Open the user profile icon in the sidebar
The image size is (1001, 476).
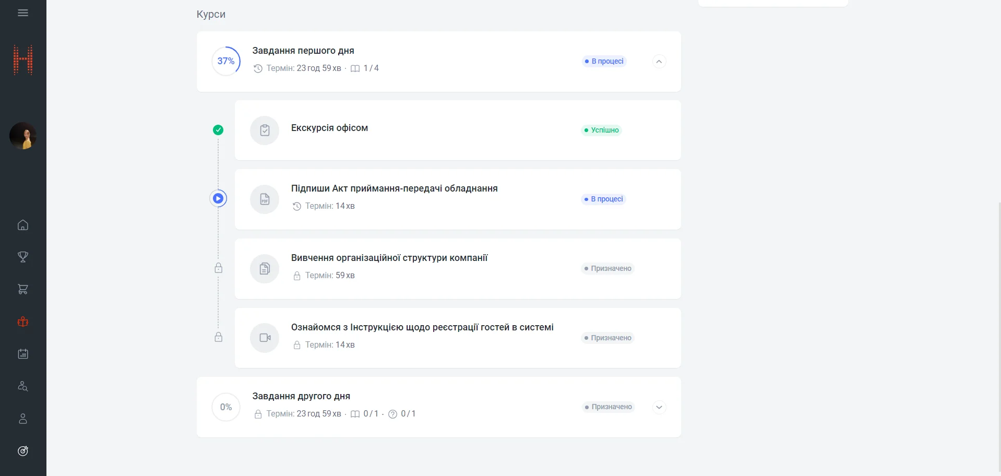pos(23,419)
